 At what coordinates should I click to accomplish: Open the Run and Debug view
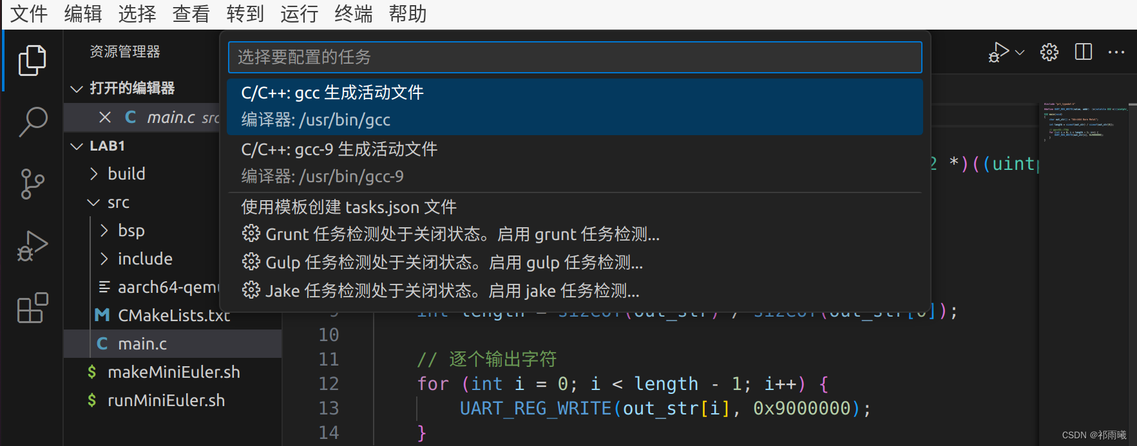pos(32,246)
